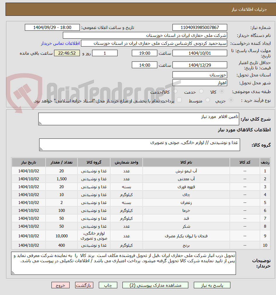Select the جزیی purchase type radio

[x=231, y=100]
